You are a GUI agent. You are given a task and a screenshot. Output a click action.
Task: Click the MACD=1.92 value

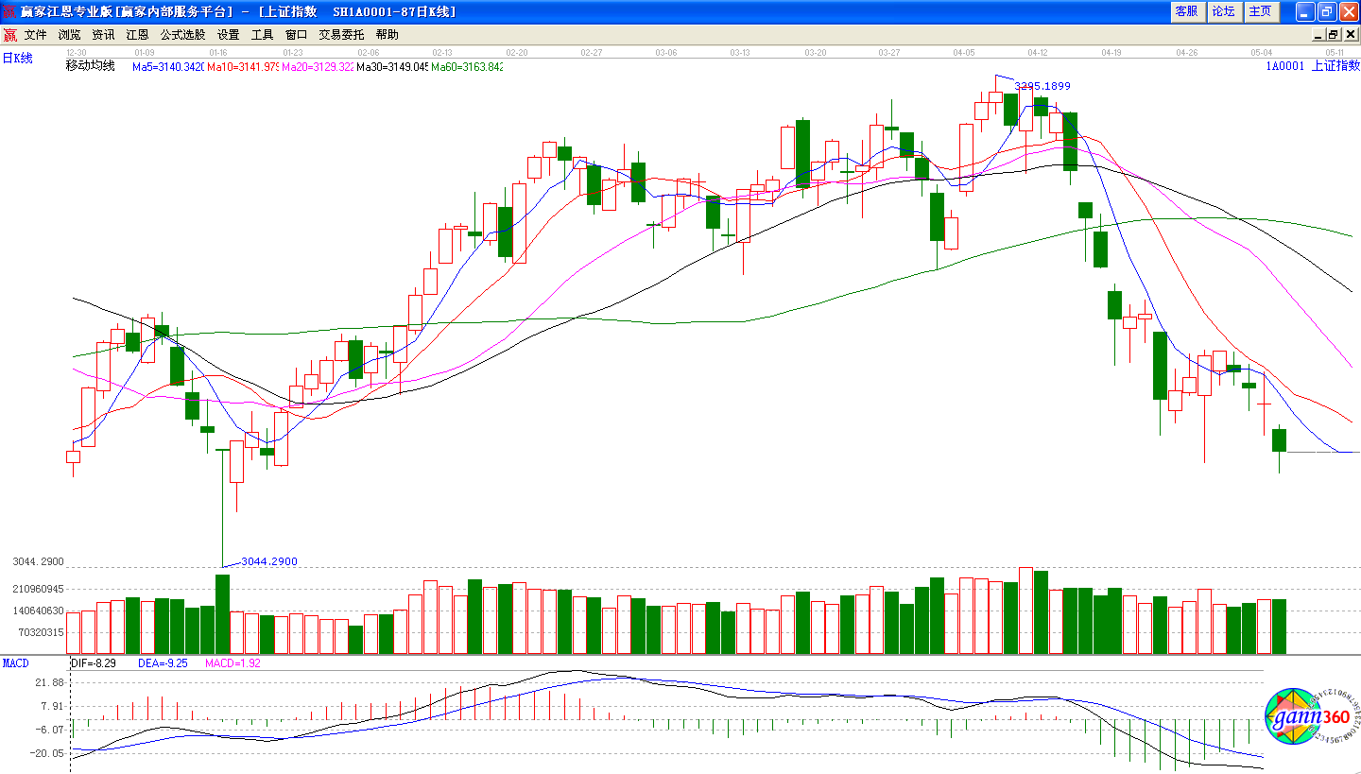pos(233,663)
